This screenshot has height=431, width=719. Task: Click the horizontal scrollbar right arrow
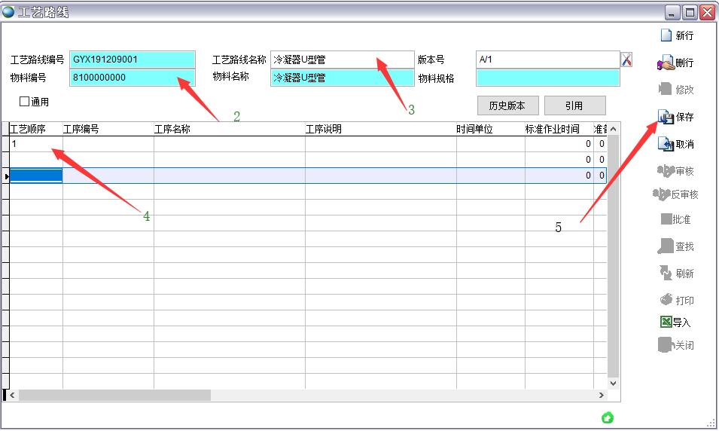[x=602, y=396]
